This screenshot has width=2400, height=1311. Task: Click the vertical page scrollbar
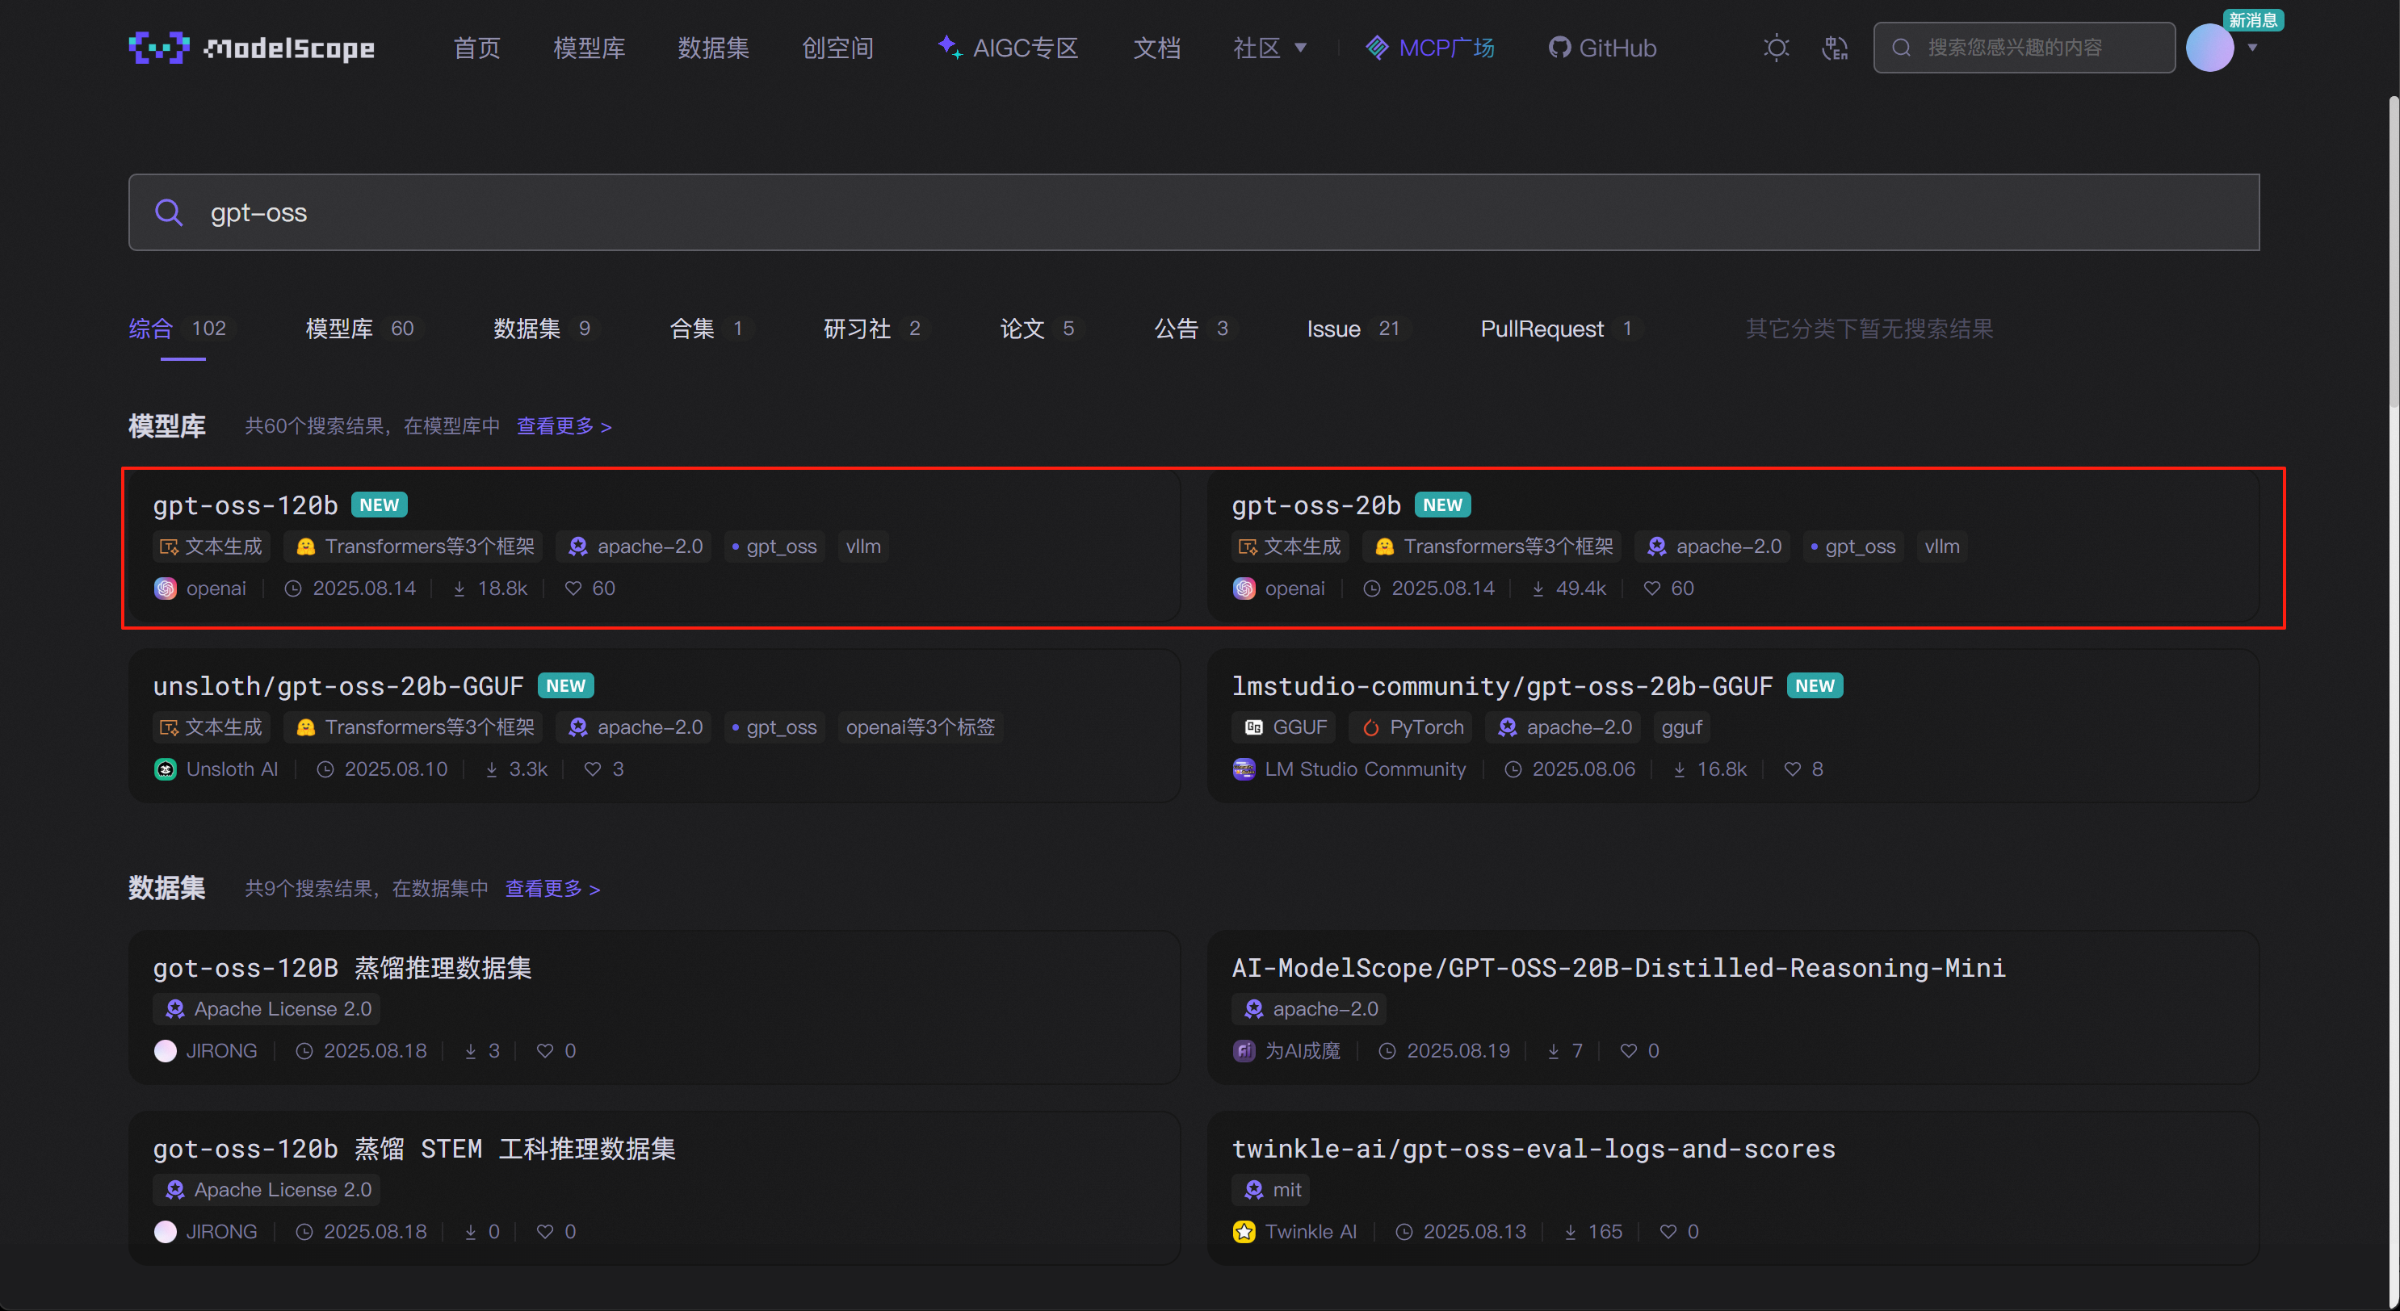pos(2393,251)
